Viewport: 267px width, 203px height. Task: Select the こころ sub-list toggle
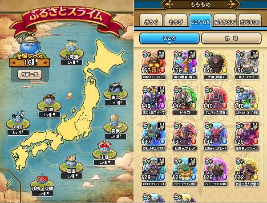point(169,38)
